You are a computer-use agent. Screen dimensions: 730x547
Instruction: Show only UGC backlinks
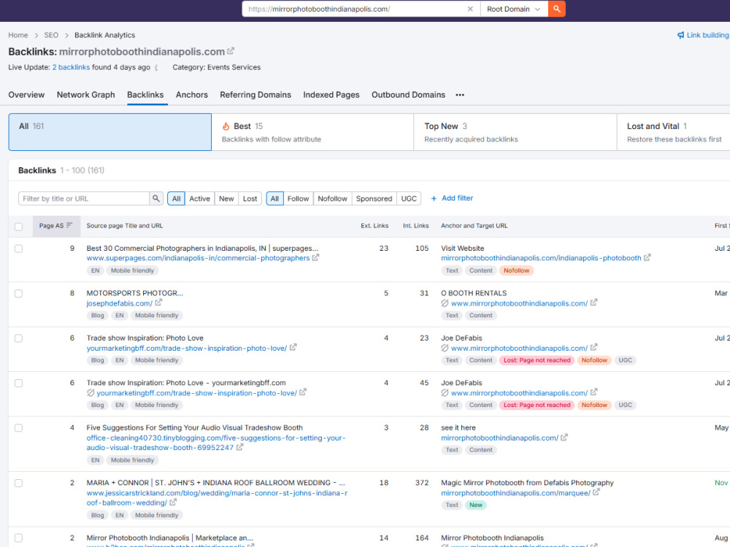click(x=409, y=198)
